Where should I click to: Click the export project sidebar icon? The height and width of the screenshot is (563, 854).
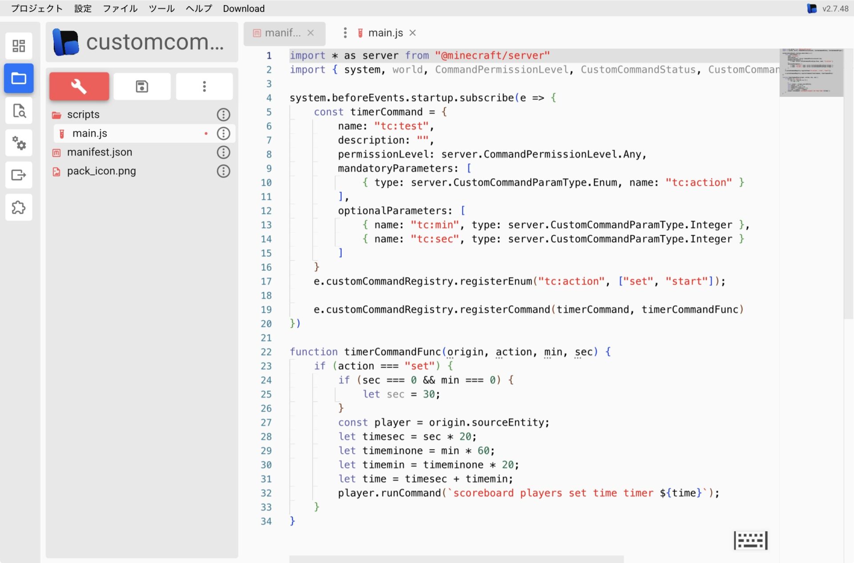point(19,175)
